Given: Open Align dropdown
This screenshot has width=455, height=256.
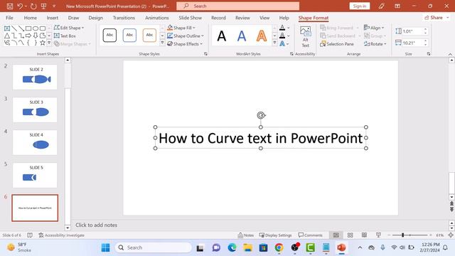Looking at the screenshot, I should coord(374,28).
